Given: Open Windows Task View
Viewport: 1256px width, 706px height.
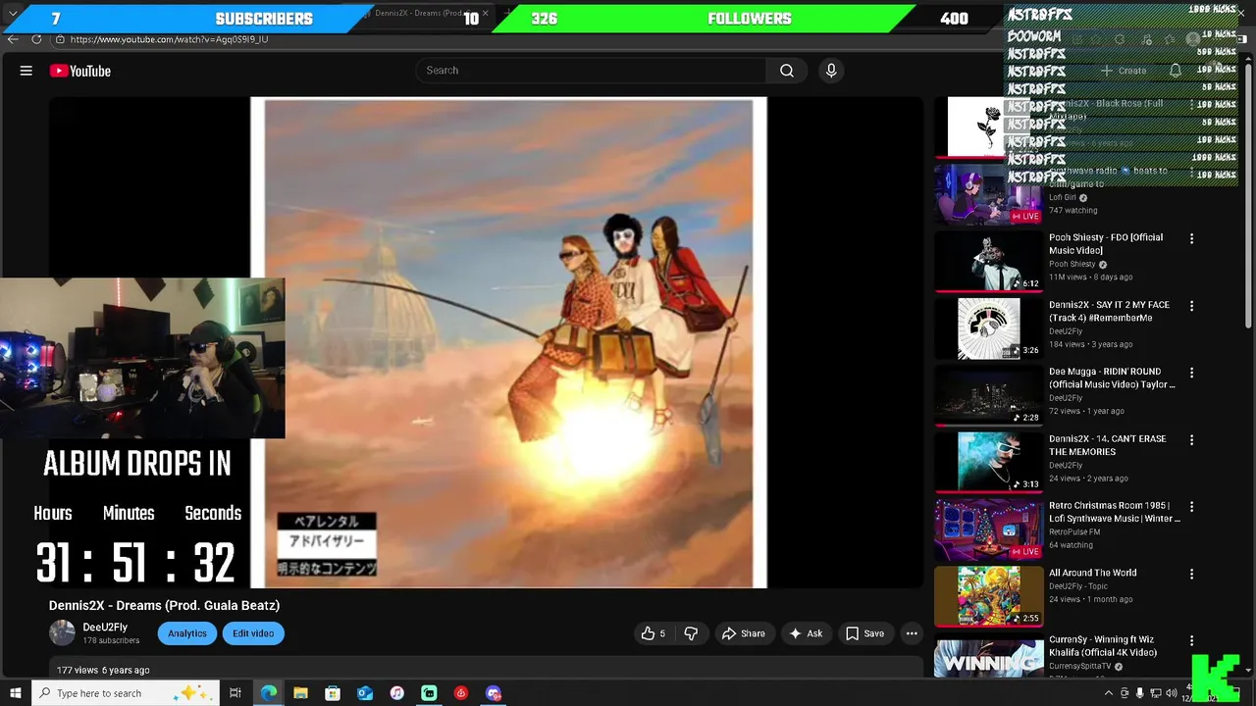Looking at the screenshot, I should 235,693.
